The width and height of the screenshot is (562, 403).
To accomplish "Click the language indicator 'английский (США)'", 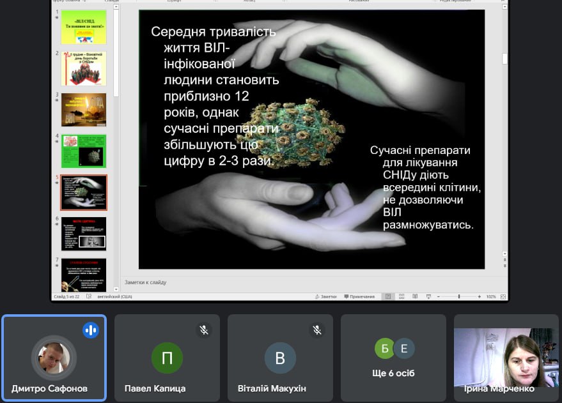I will 114,297.
